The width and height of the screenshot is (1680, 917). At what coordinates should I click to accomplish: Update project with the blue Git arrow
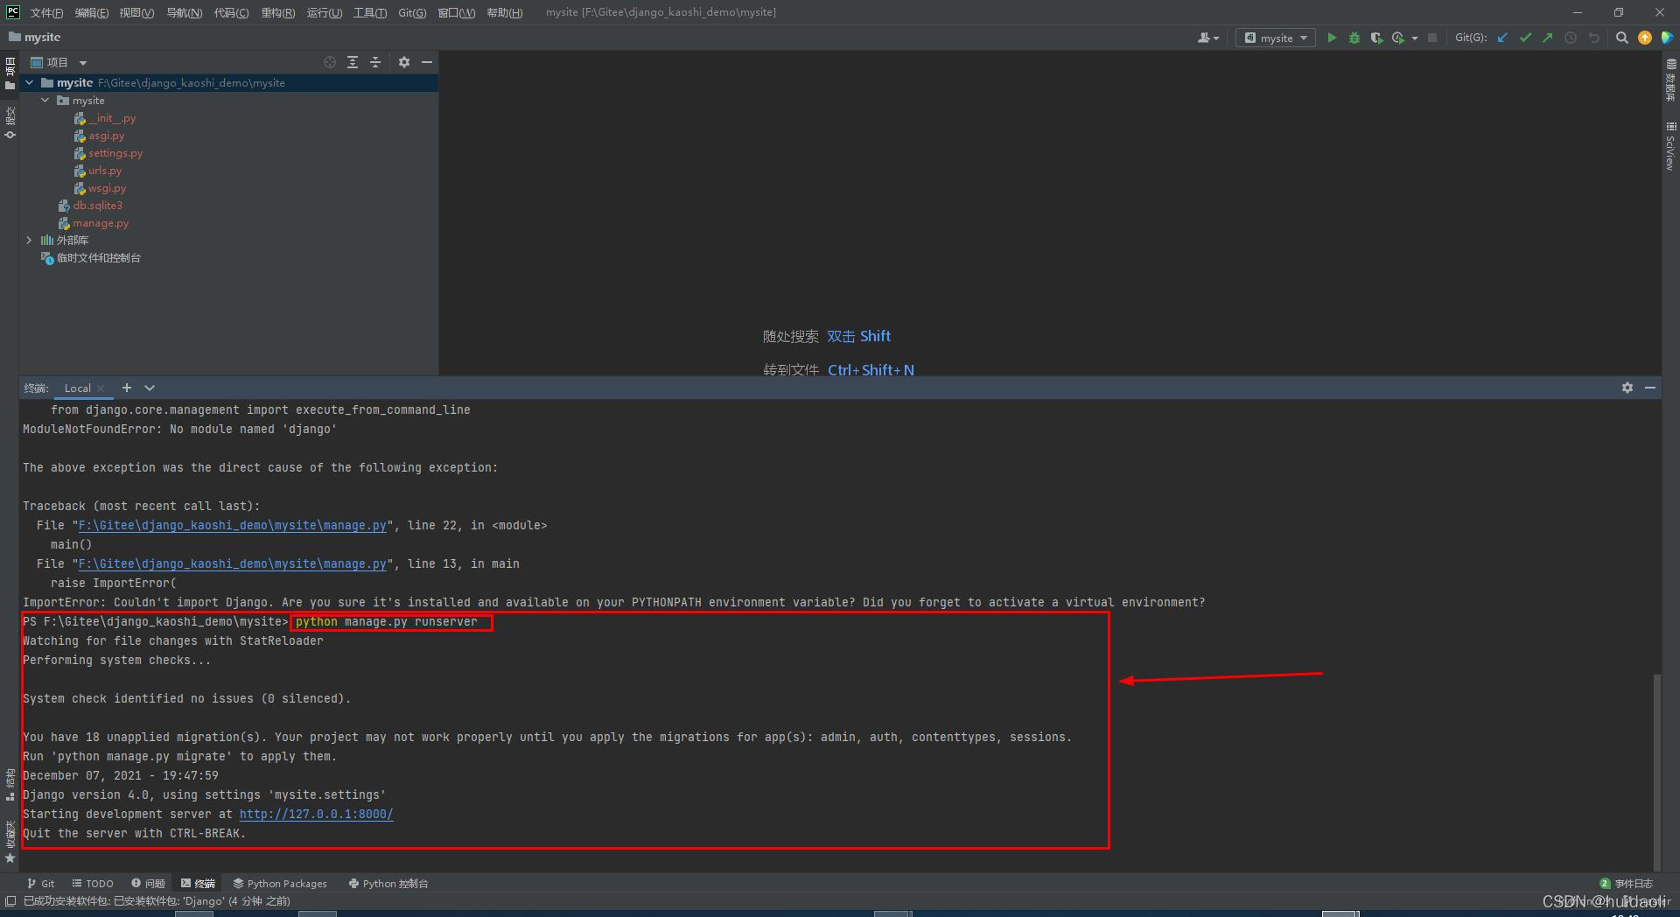pos(1503,38)
